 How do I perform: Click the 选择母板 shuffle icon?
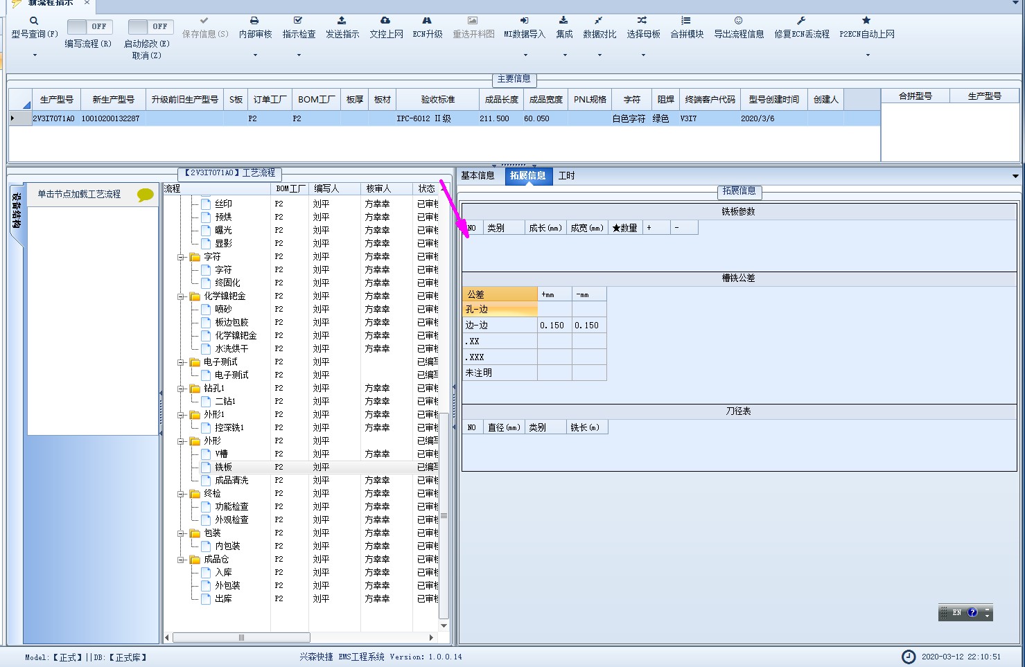pyautogui.click(x=642, y=21)
